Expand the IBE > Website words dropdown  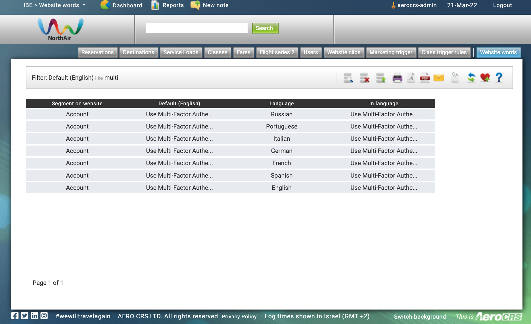(x=55, y=5)
